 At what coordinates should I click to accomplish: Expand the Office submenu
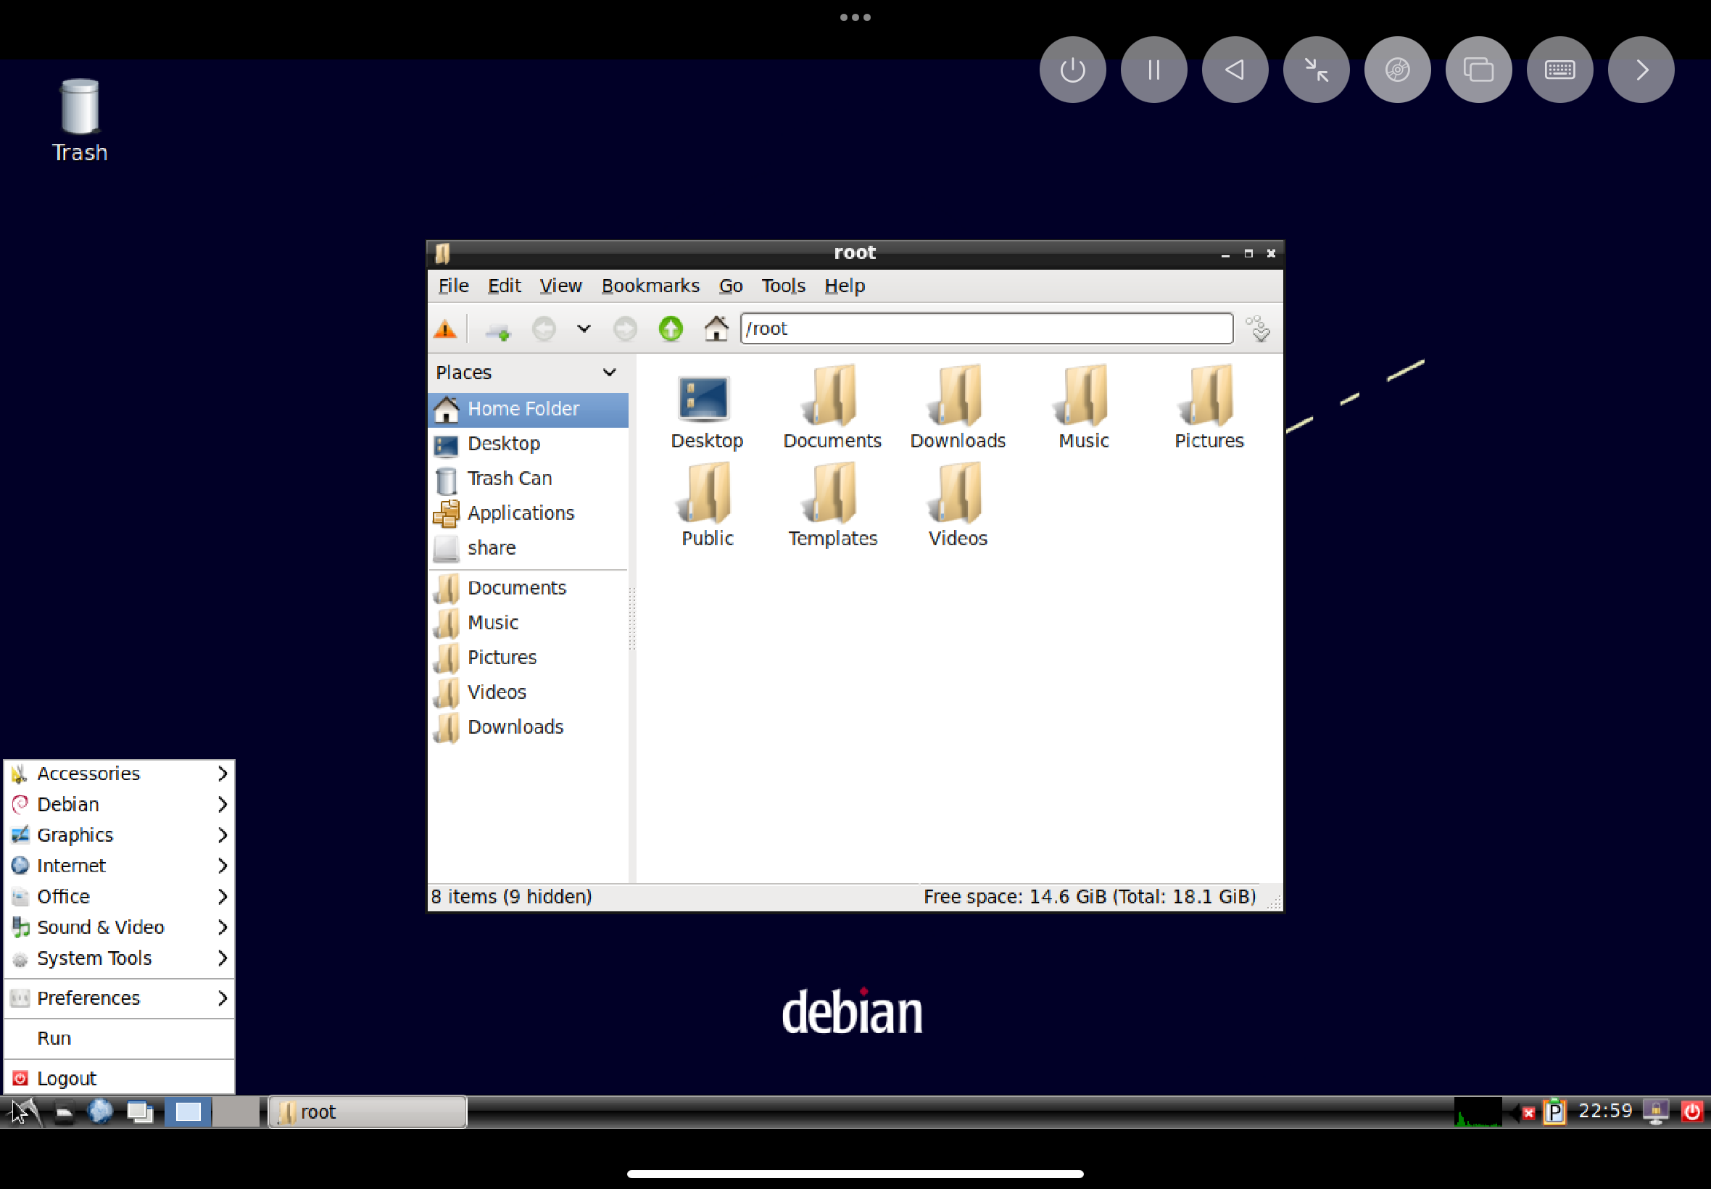(x=119, y=897)
